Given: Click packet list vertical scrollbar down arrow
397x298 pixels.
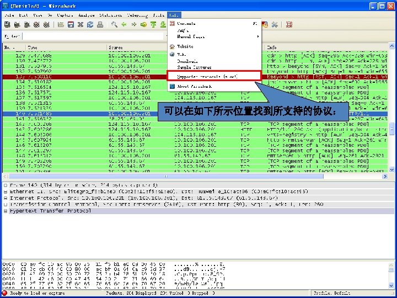Looking at the screenshot, I should coord(391,169).
